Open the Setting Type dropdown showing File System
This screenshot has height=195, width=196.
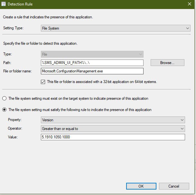[116, 28]
